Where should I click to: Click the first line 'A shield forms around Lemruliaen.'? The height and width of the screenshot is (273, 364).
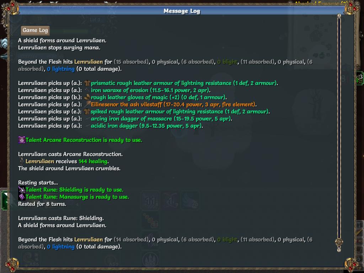coord(62,41)
